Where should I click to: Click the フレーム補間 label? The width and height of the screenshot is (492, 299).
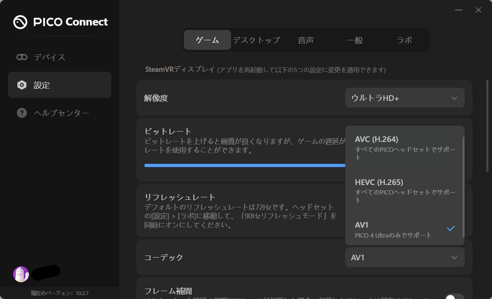(168, 291)
